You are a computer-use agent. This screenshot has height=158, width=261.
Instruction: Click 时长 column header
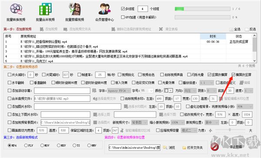coord(213,36)
